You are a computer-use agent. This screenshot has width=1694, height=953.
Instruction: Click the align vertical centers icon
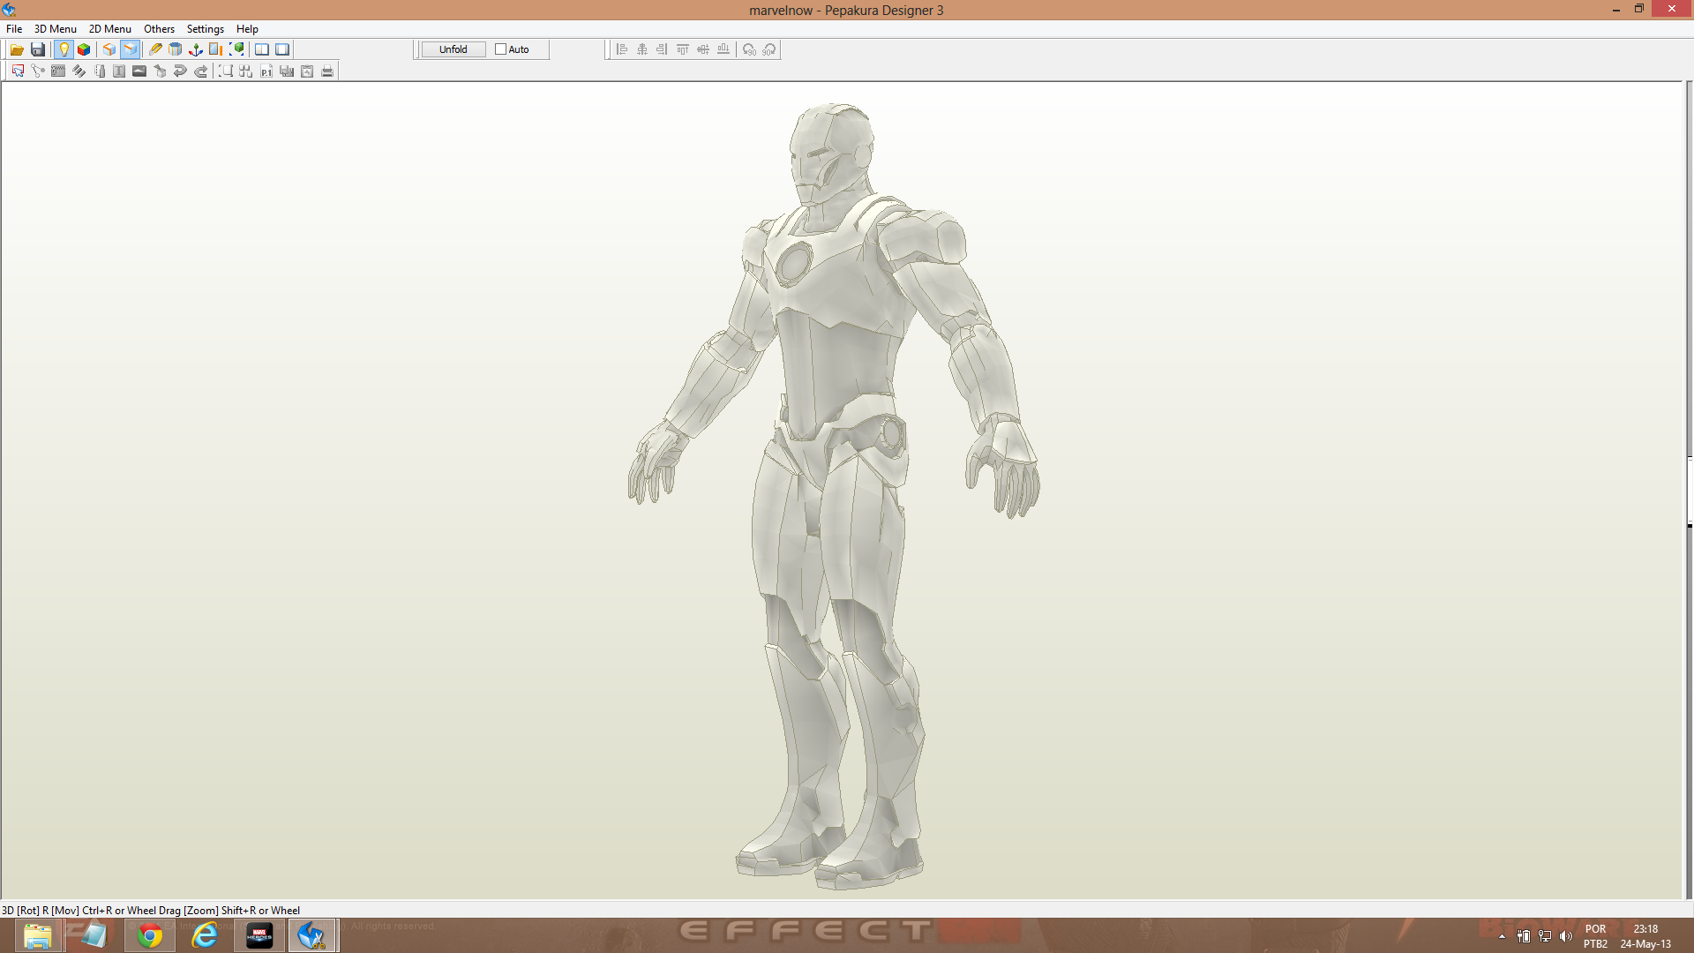tap(703, 49)
